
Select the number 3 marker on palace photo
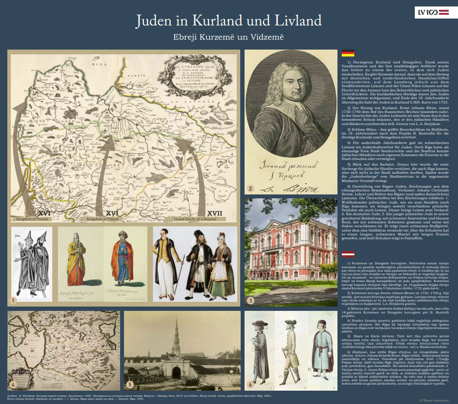tap(251, 300)
